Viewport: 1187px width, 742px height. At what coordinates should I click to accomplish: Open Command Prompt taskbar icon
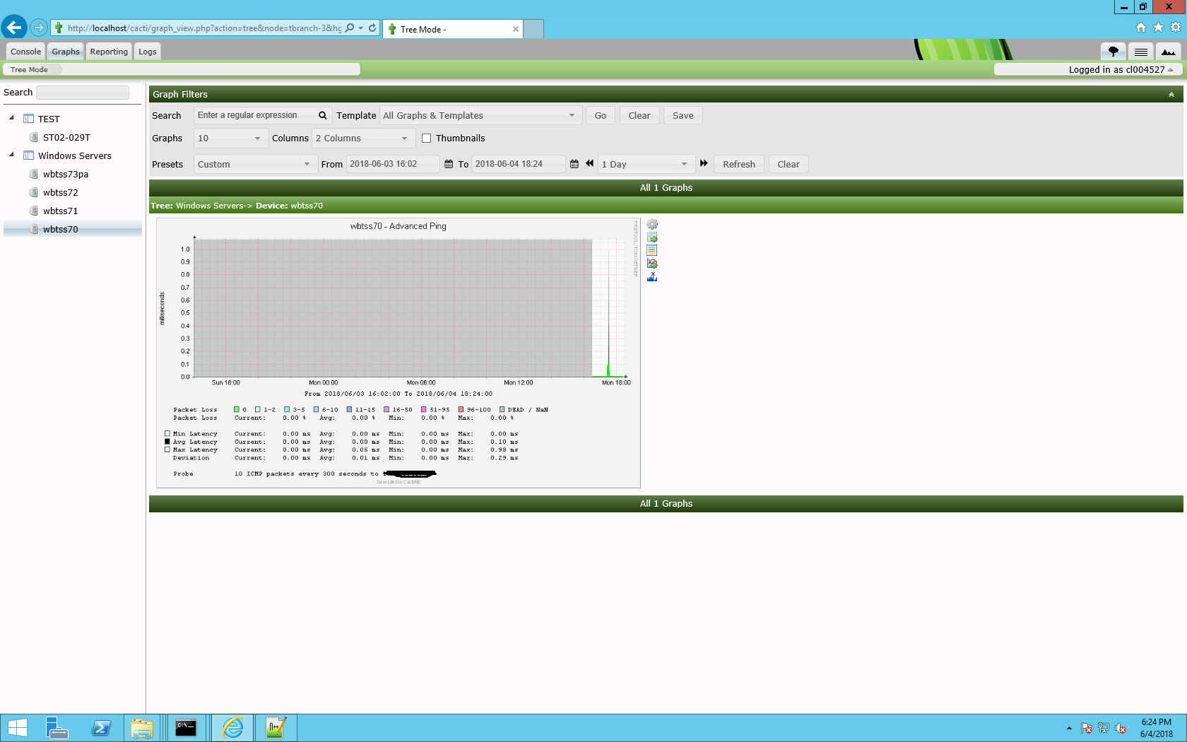(x=186, y=728)
